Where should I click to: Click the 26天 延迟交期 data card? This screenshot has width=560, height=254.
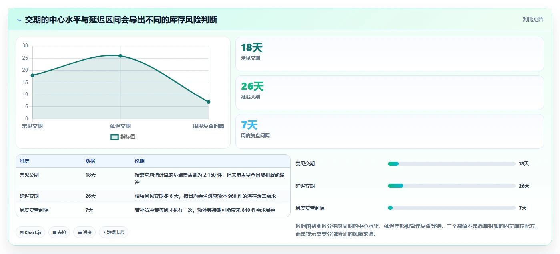pyautogui.click(x=389, y=93)
